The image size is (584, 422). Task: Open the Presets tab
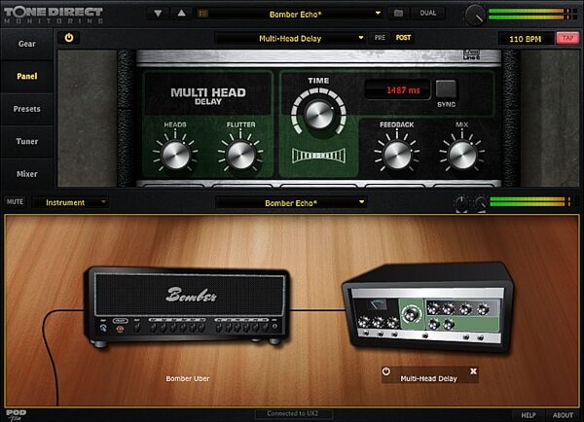click(27, 109)
